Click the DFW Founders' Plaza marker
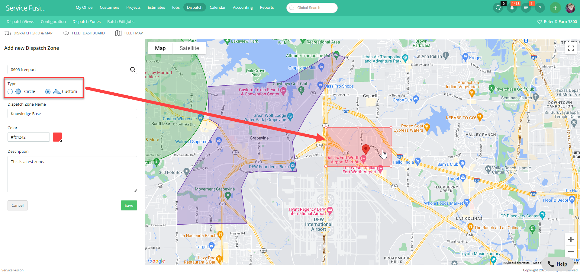Image resolution: width=580 pixels, height=275 pixels. click(x=292, y=165)
